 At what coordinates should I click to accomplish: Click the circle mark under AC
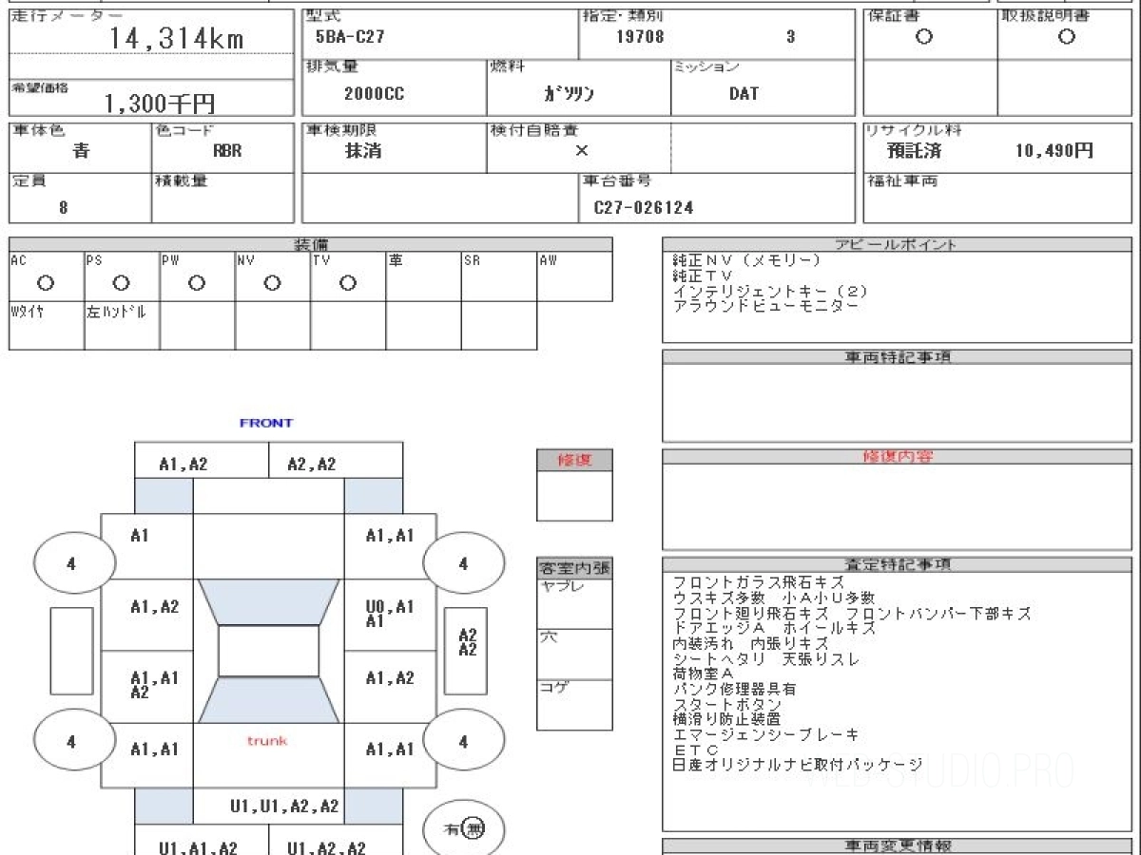pos(45,283)
